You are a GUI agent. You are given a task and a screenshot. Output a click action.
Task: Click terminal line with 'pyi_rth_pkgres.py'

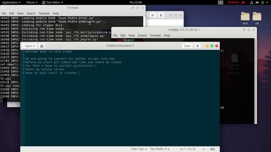coord(49,39)
